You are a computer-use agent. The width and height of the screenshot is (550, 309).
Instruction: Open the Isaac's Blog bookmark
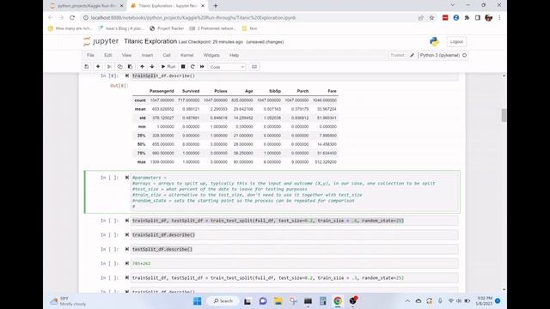121,28
